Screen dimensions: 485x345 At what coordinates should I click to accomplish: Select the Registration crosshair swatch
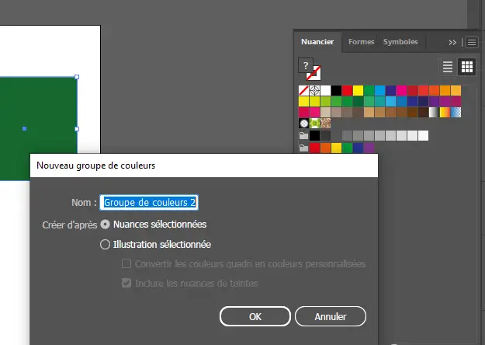pyautogui.click(x=315, y=91)
